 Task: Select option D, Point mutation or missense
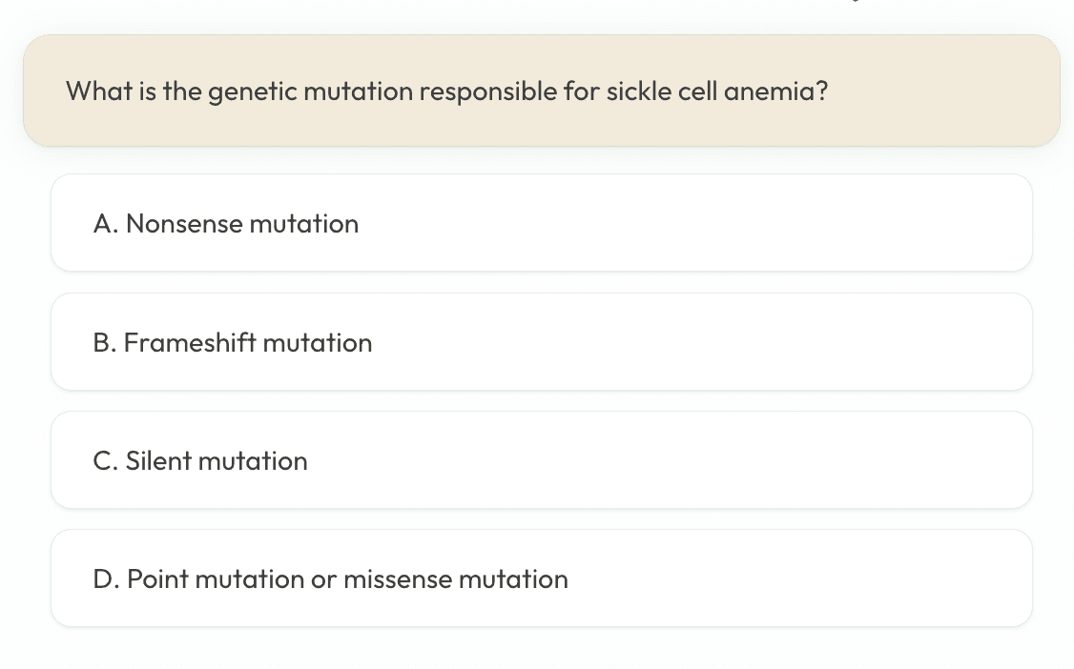pyautogui.click(x=541, y=578)
